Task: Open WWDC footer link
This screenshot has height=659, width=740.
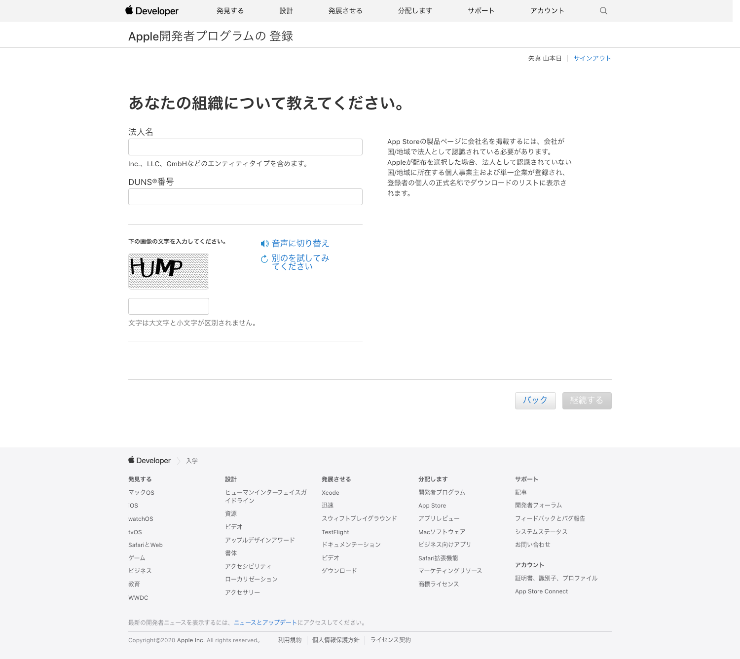Action: pos(138,598)
